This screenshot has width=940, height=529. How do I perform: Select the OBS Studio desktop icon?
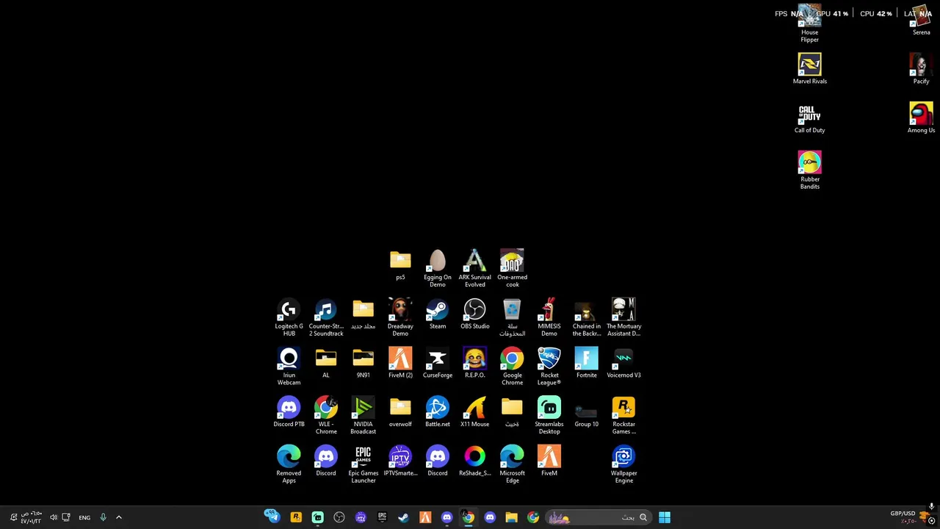(474, 314)
